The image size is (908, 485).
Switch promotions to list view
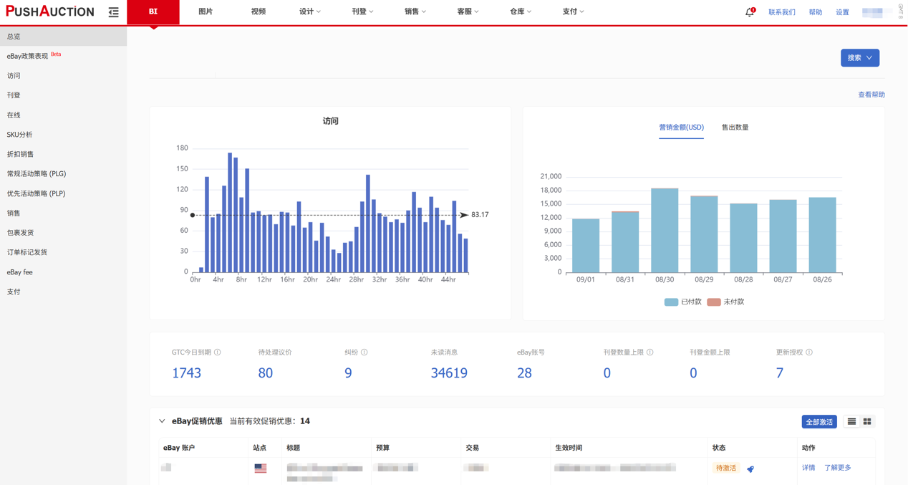click(x=851, y=422)
